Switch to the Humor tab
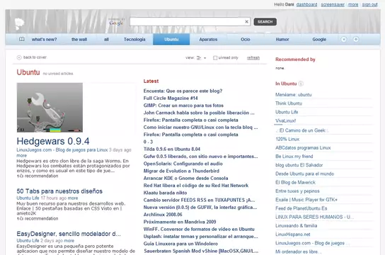385x255 pixels. point(282,39)
